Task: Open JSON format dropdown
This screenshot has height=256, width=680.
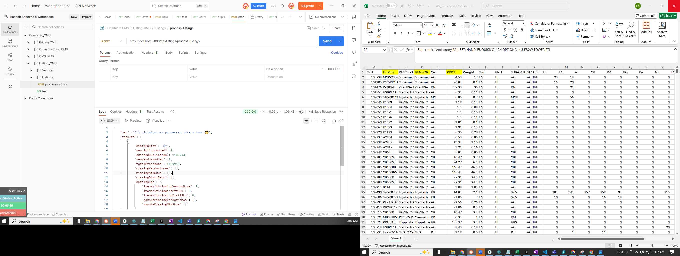Action: [109, 121]
